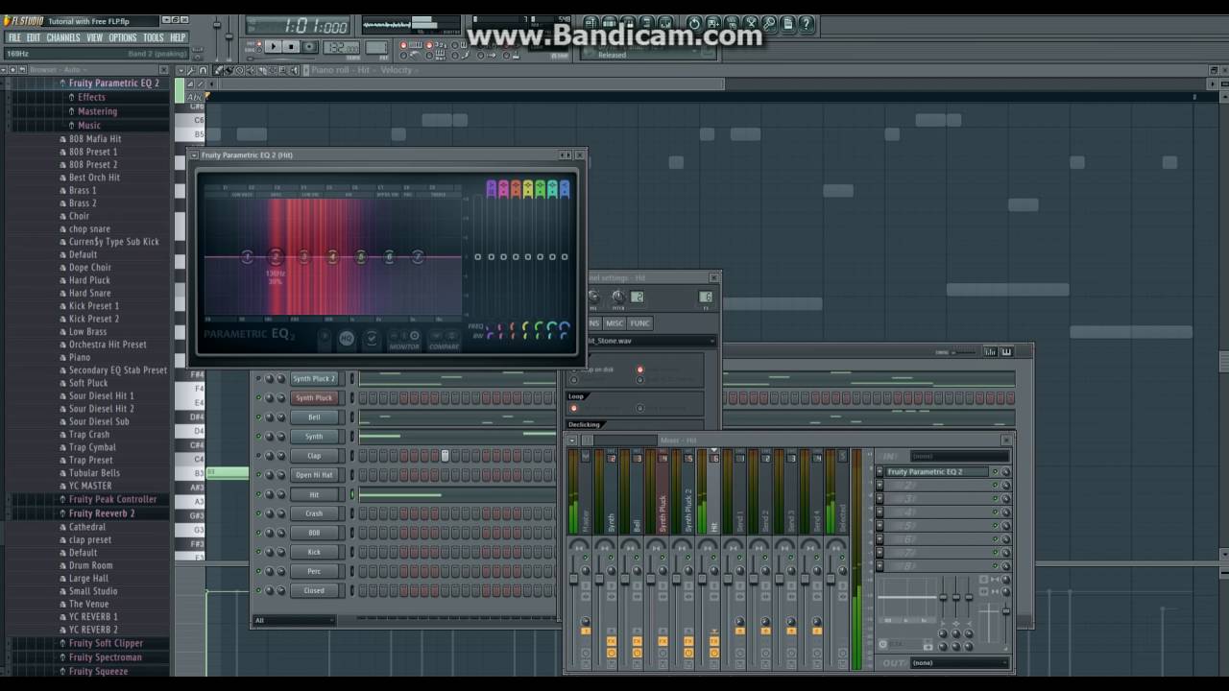Select the Open Hi Hat channel button
The width and height of the screenshot is (1229, 691).
click(x=314, y=475)
